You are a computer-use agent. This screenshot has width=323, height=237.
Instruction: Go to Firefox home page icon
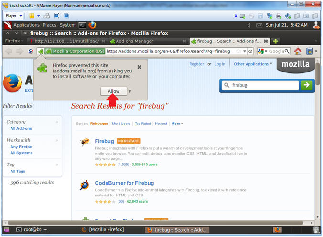click(298, 51)
